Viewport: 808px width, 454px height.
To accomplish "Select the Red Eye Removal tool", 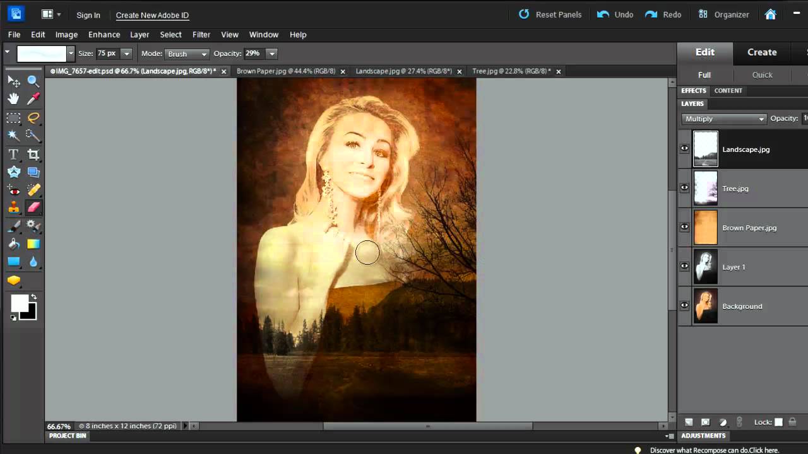I will (13, 190).
